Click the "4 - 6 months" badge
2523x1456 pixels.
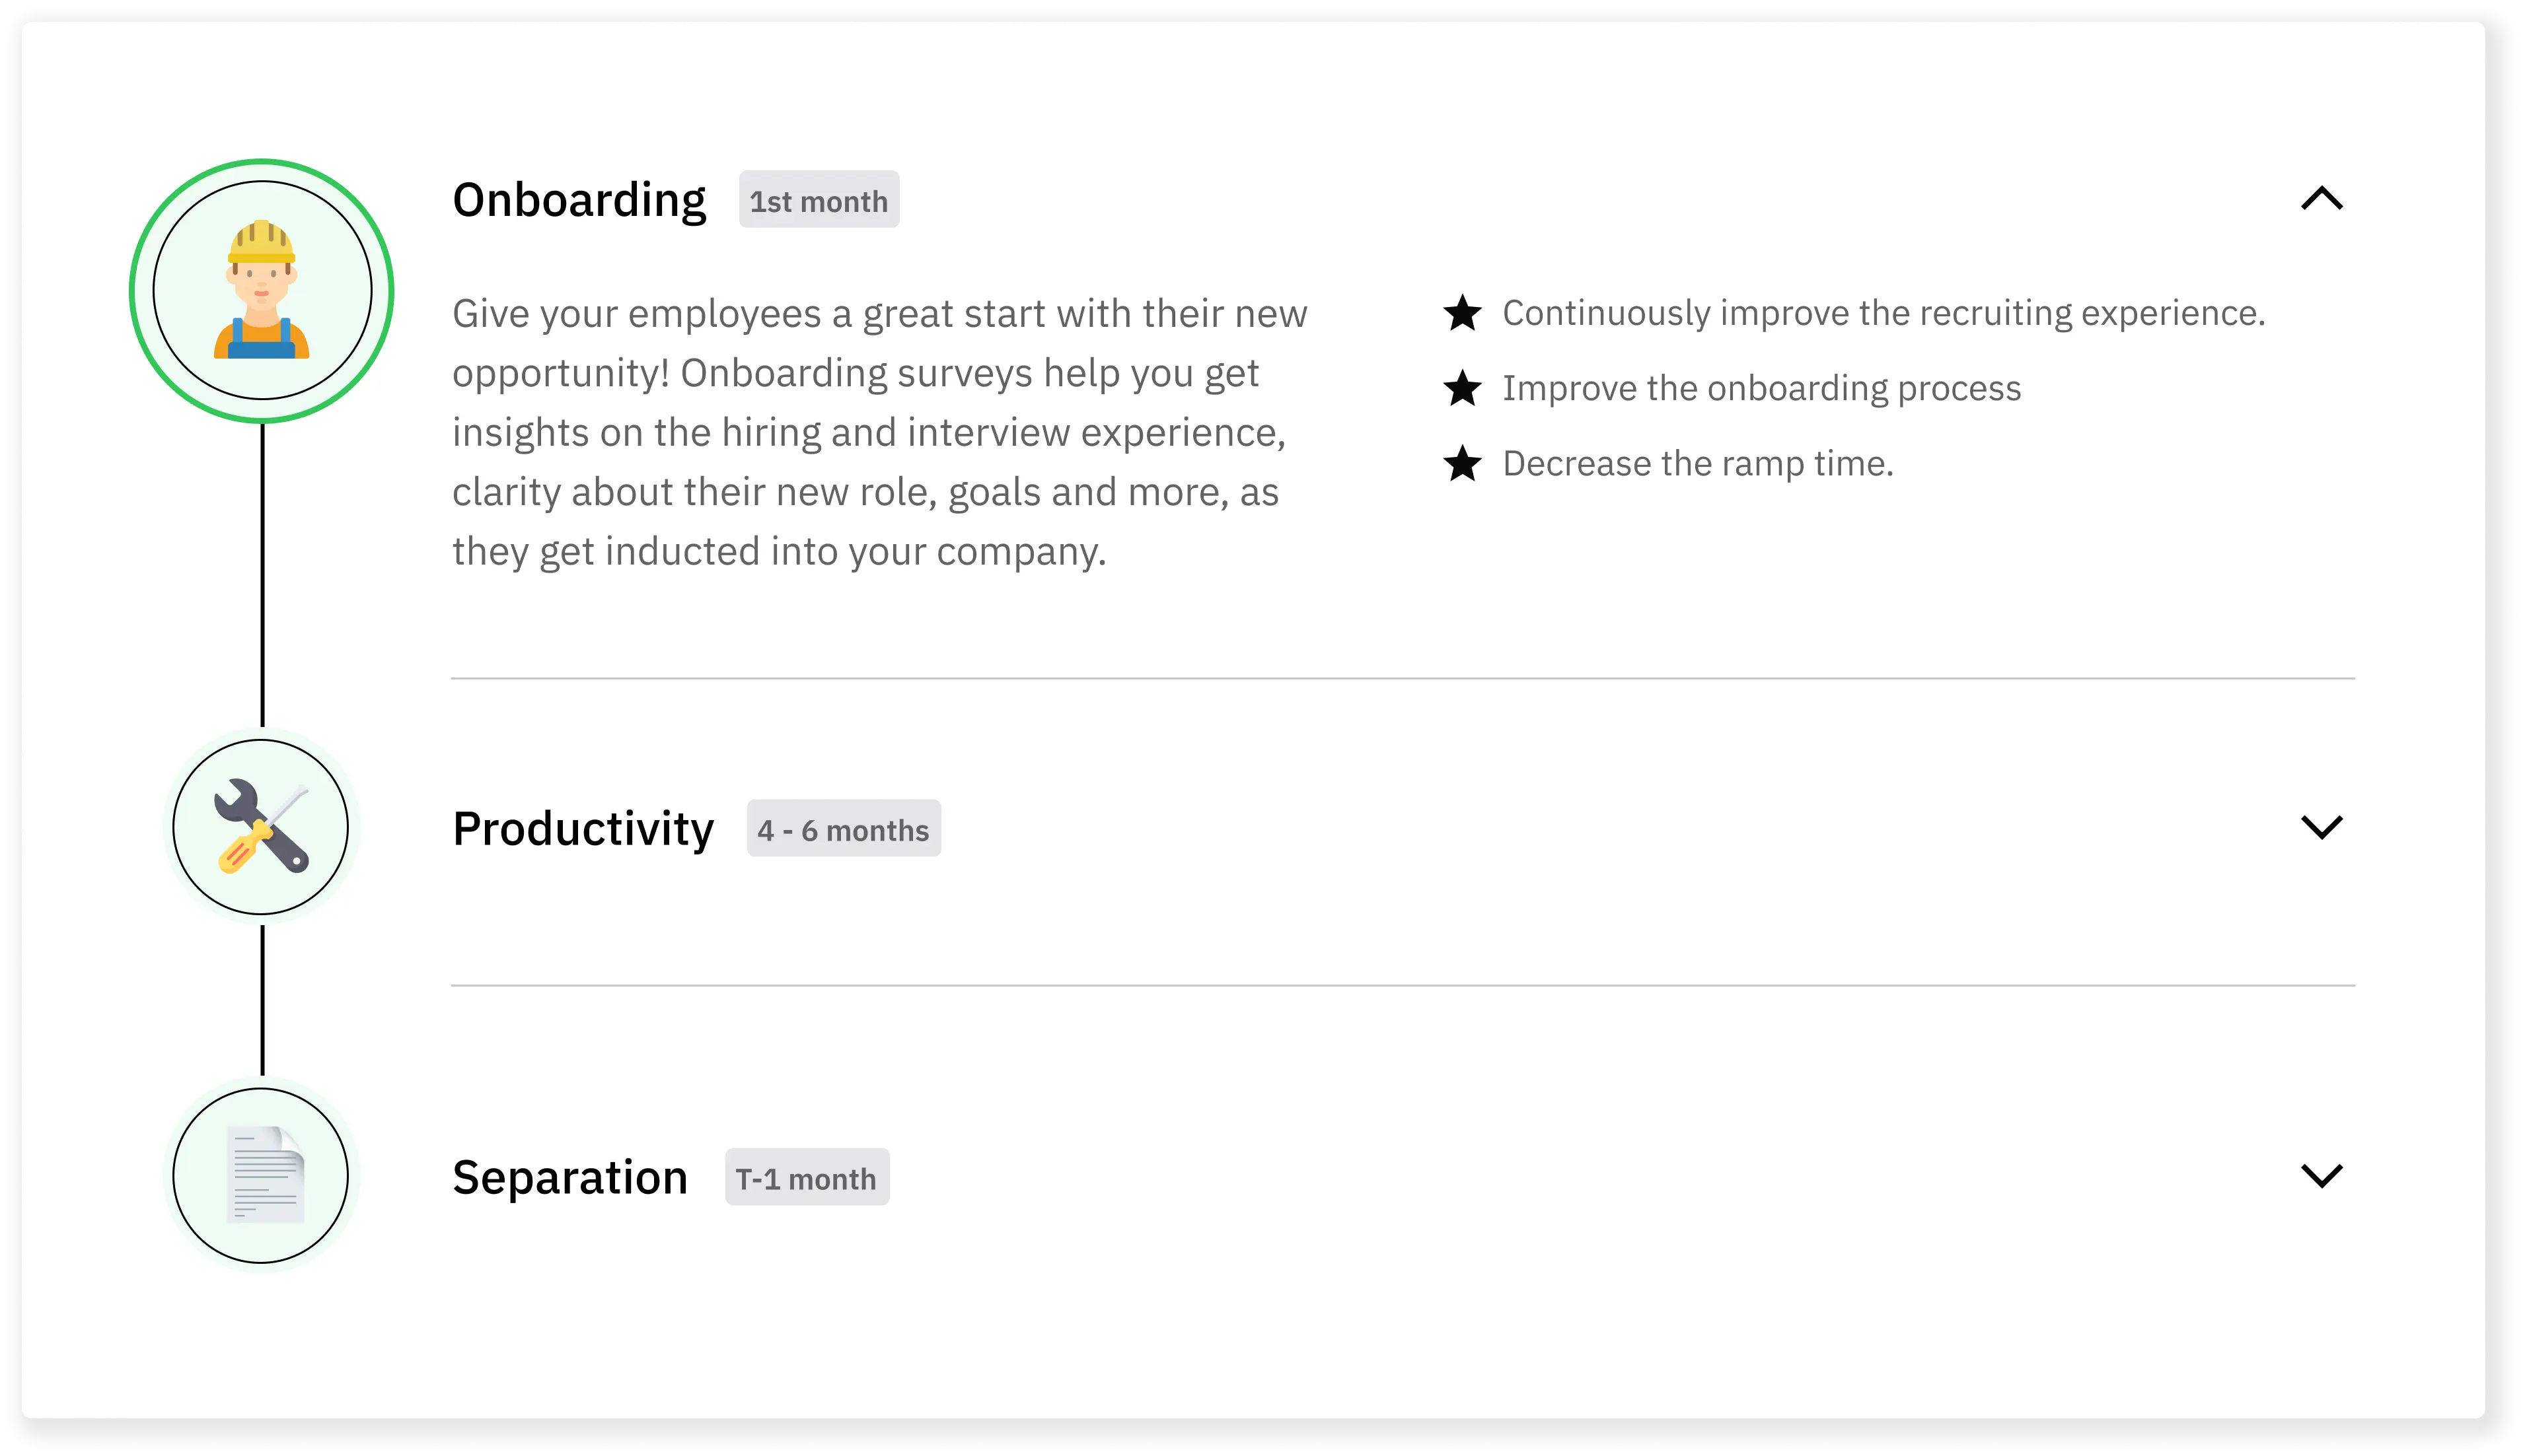coord(844,829)
